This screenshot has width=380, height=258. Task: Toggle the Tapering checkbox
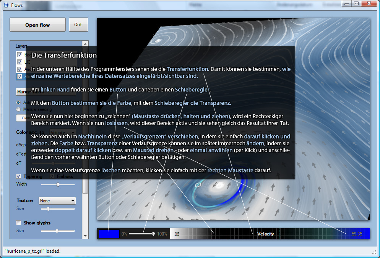pyautogui.click(x=18, y=176)
